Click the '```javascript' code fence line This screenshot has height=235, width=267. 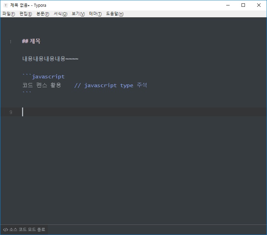43,77
